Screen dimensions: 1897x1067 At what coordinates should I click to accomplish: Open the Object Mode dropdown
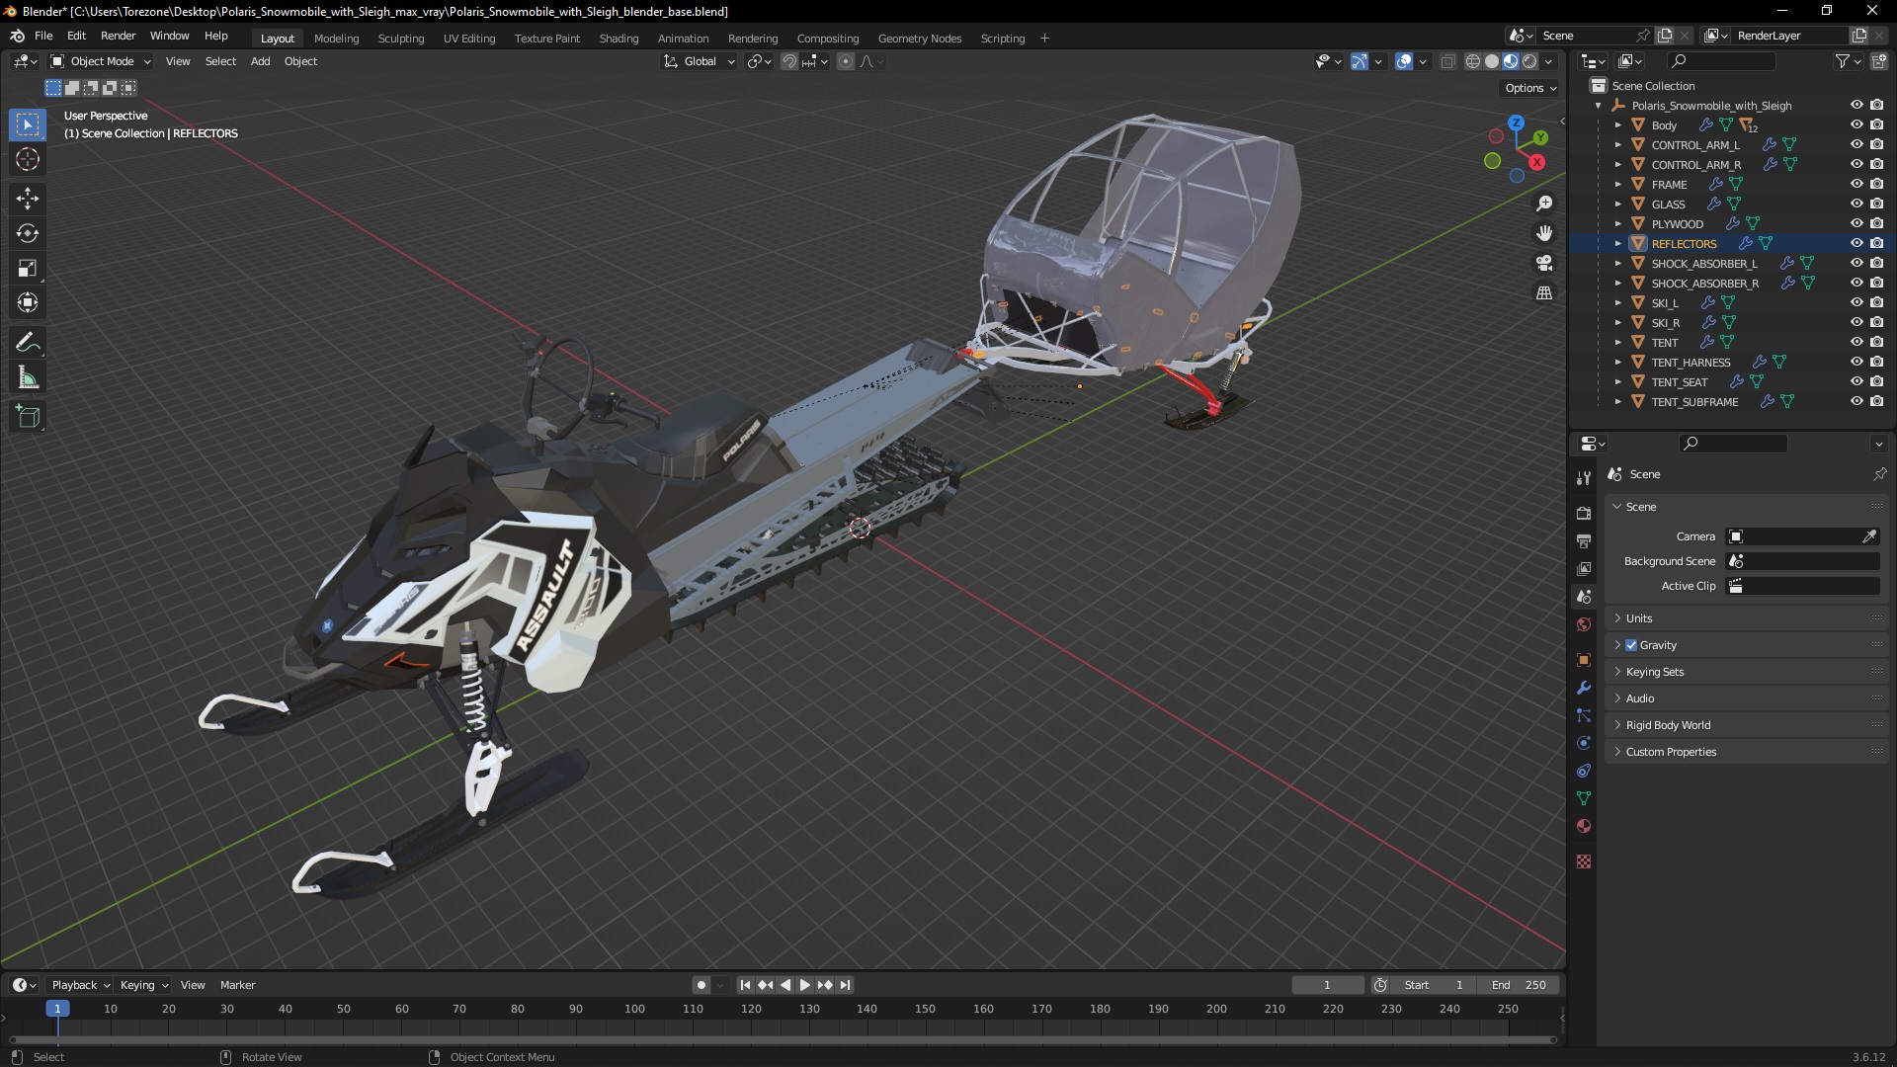[x=101, y=61]
